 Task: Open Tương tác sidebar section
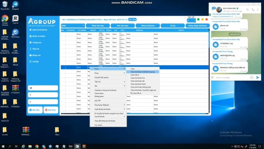tap(35, 42)
